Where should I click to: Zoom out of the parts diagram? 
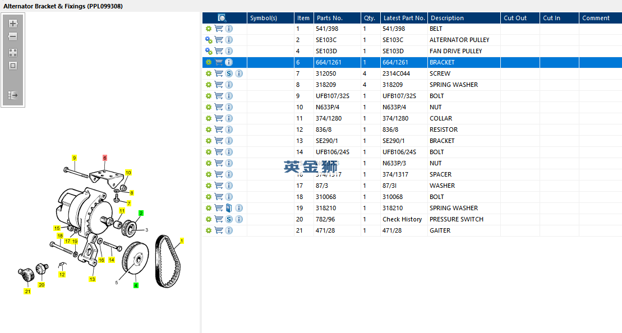click(x=13, y=36)
